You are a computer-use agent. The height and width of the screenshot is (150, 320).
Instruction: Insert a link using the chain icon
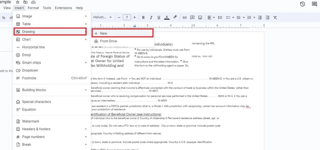point(184,17)
